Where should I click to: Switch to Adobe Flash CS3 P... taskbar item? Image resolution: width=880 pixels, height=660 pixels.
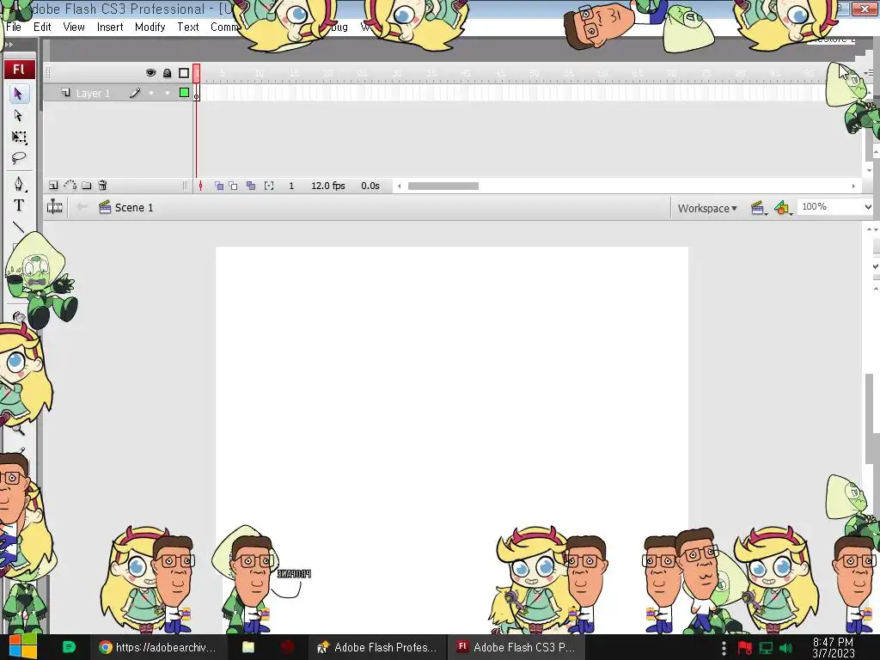tap(516, 647)
